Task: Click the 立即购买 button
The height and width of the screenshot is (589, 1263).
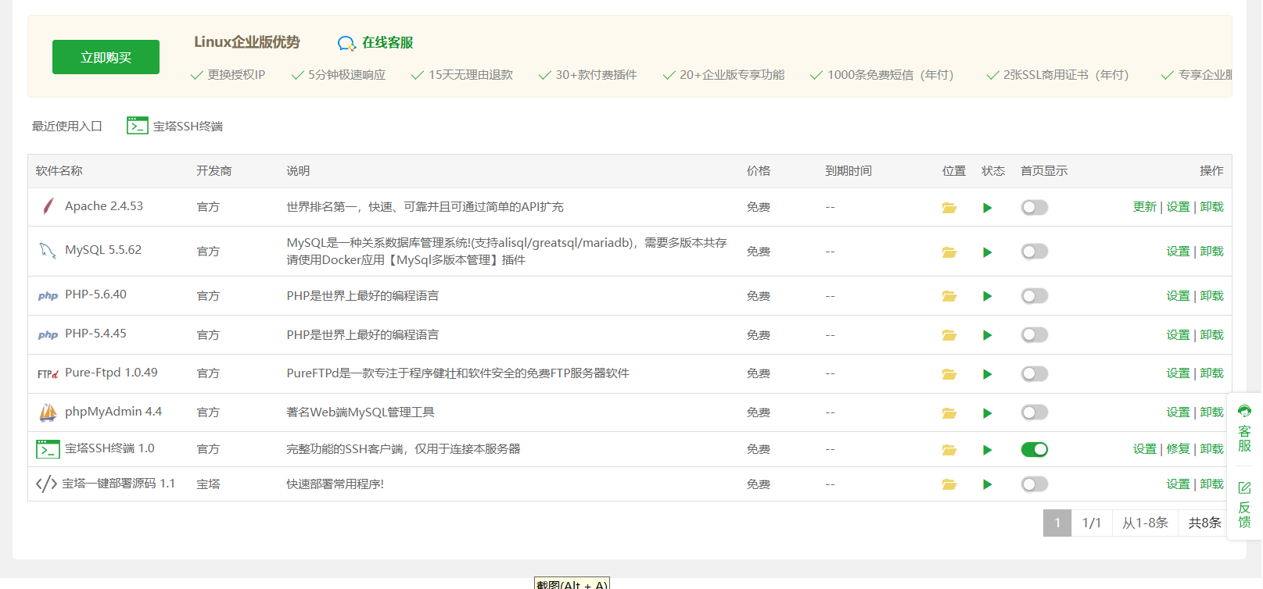Action: point(106,57)
